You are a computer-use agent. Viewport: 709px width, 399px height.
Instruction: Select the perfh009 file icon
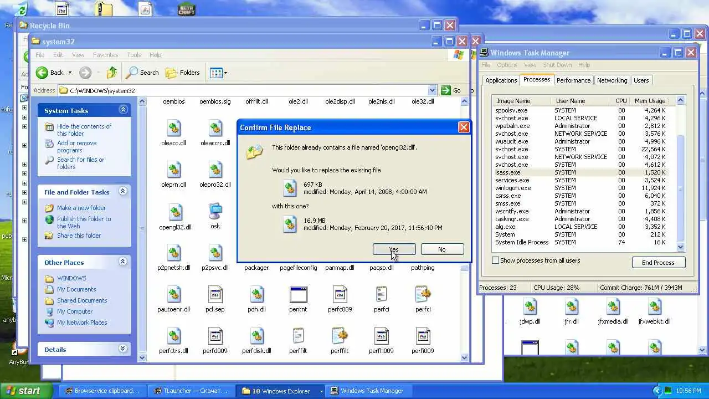(381, 336)
